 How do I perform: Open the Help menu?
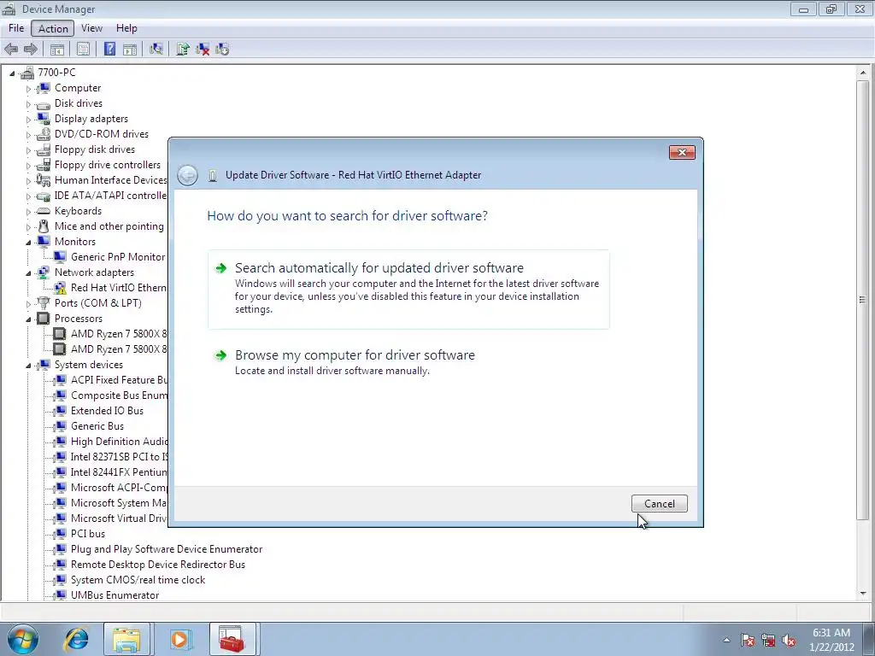pos(126,28)
